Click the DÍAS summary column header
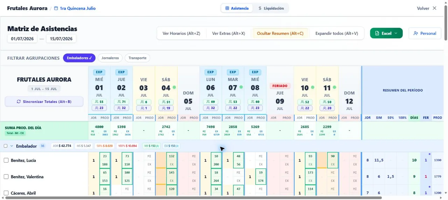 [x=414, y=118]
